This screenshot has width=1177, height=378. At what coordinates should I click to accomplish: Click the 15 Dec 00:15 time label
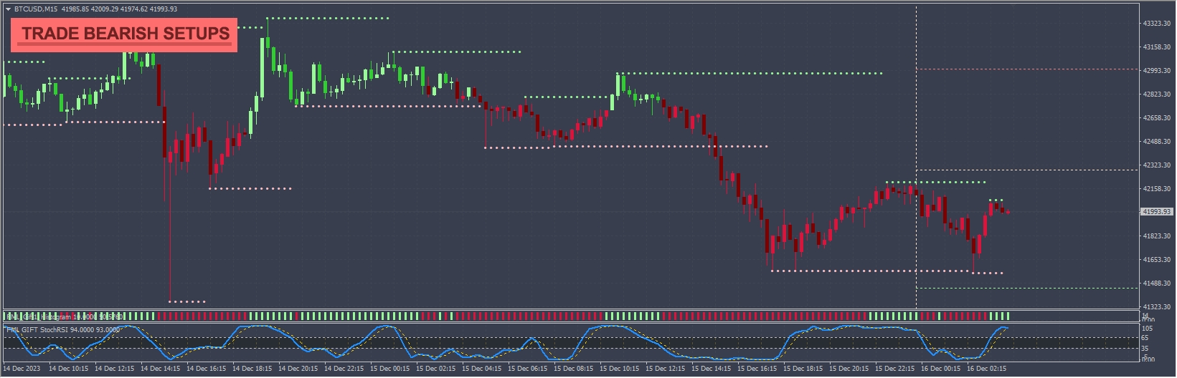coord(389,369)
